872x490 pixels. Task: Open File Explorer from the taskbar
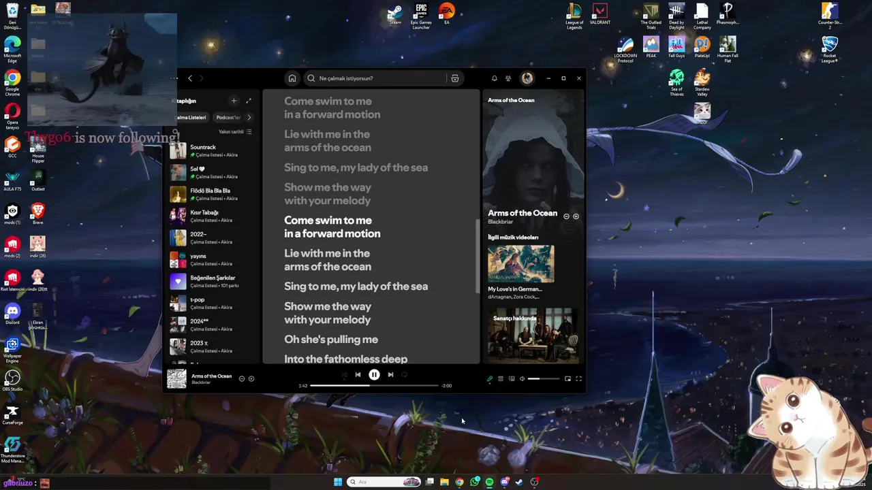point(444,482)
